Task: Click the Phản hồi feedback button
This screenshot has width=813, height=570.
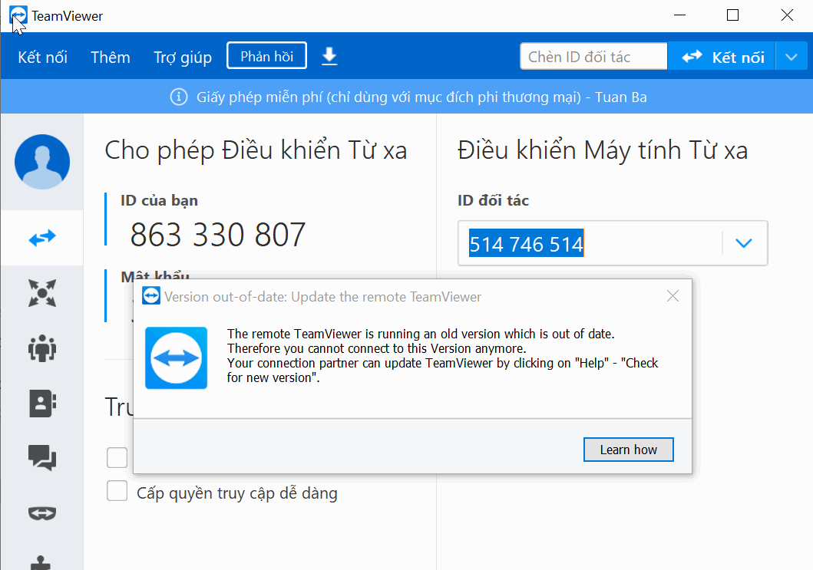Action: tap(266, 55)
